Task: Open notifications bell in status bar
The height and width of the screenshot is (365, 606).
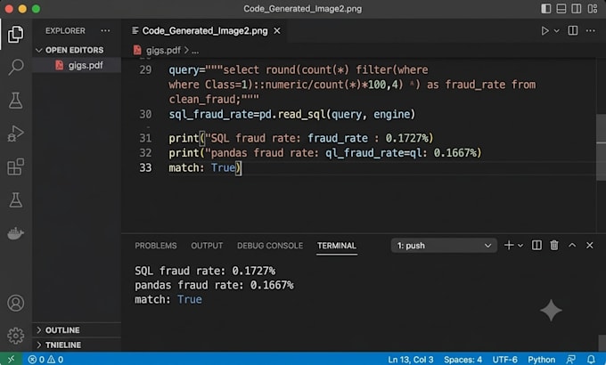Action: pyautogui.click(x=591, y=360)
